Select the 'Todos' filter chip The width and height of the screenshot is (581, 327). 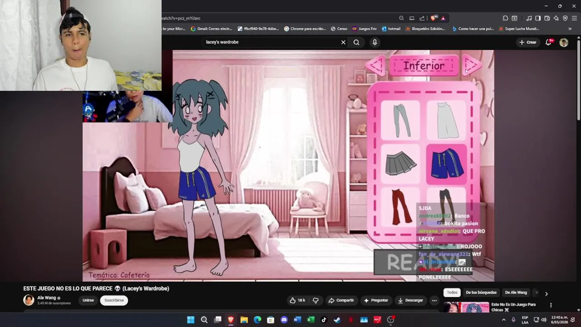[x=452, y=292]
